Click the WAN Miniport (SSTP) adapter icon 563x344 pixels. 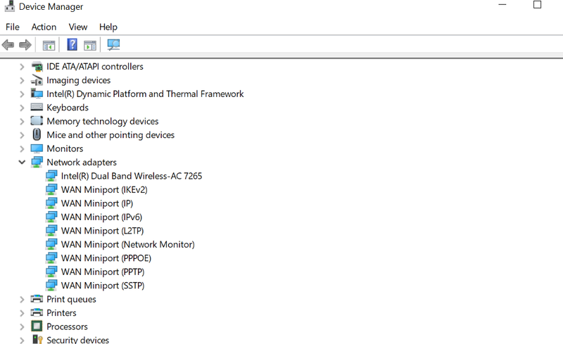[51, 285]
